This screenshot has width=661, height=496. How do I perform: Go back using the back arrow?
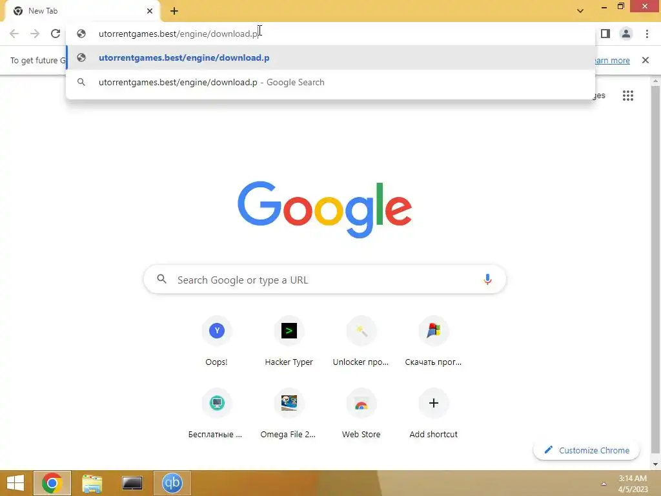click(x=14, y=34)
